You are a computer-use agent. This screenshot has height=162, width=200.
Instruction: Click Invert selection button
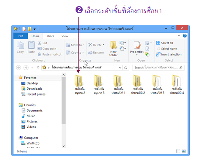(x=169, y=54)
